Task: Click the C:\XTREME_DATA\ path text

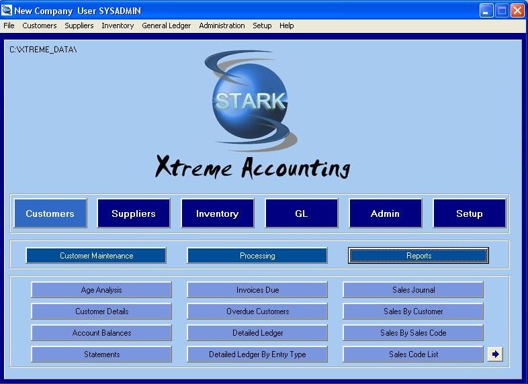Action: pos(43,50)
